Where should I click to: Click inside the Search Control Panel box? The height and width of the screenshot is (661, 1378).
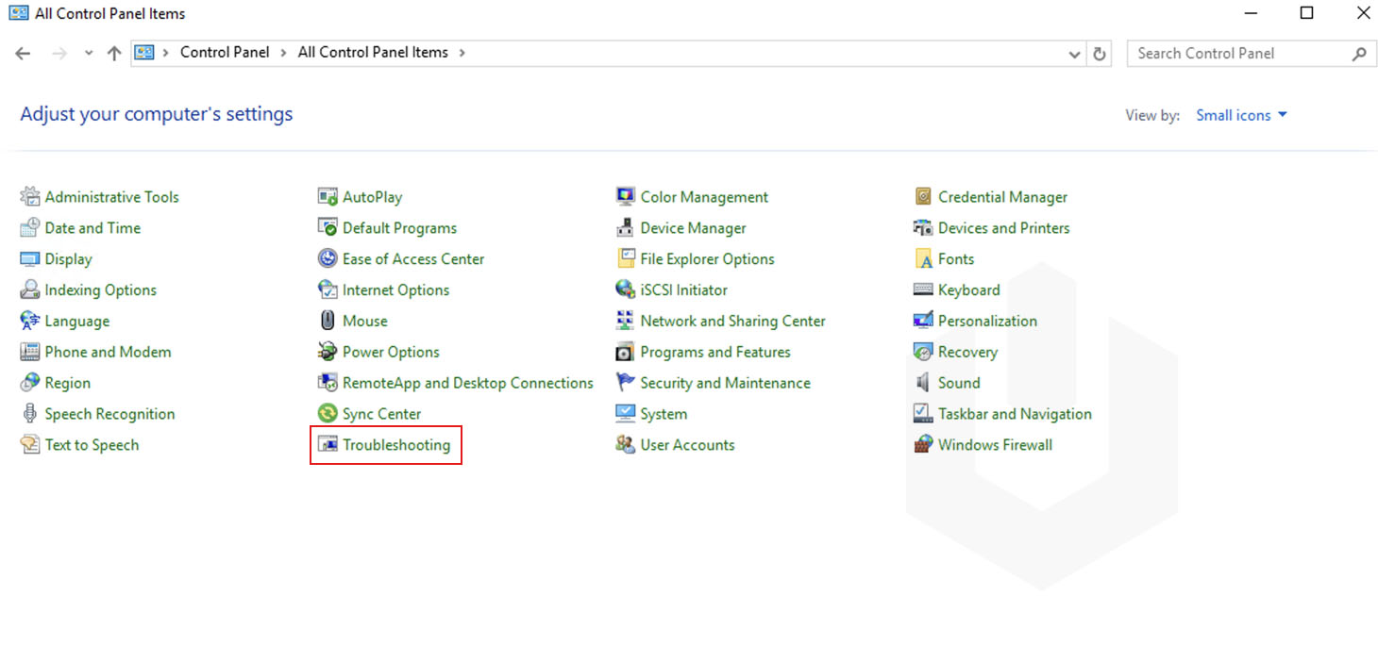coord(1227,54)
